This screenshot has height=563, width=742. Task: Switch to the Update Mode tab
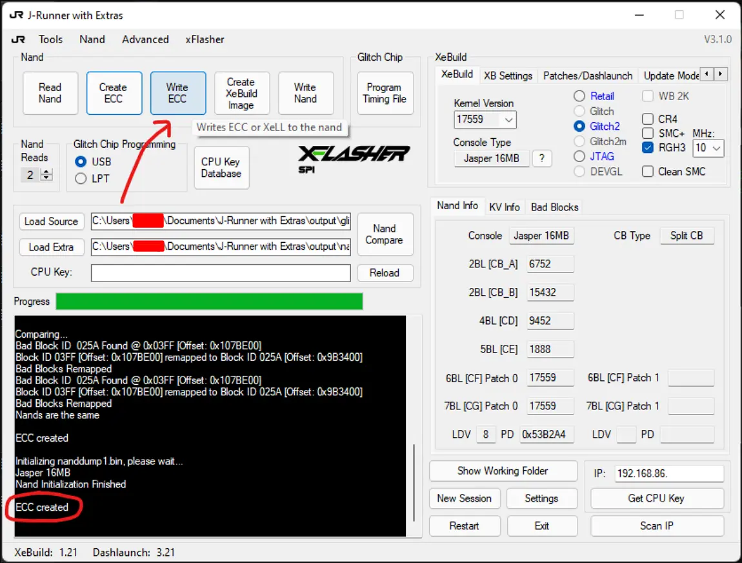click(670, 76)
